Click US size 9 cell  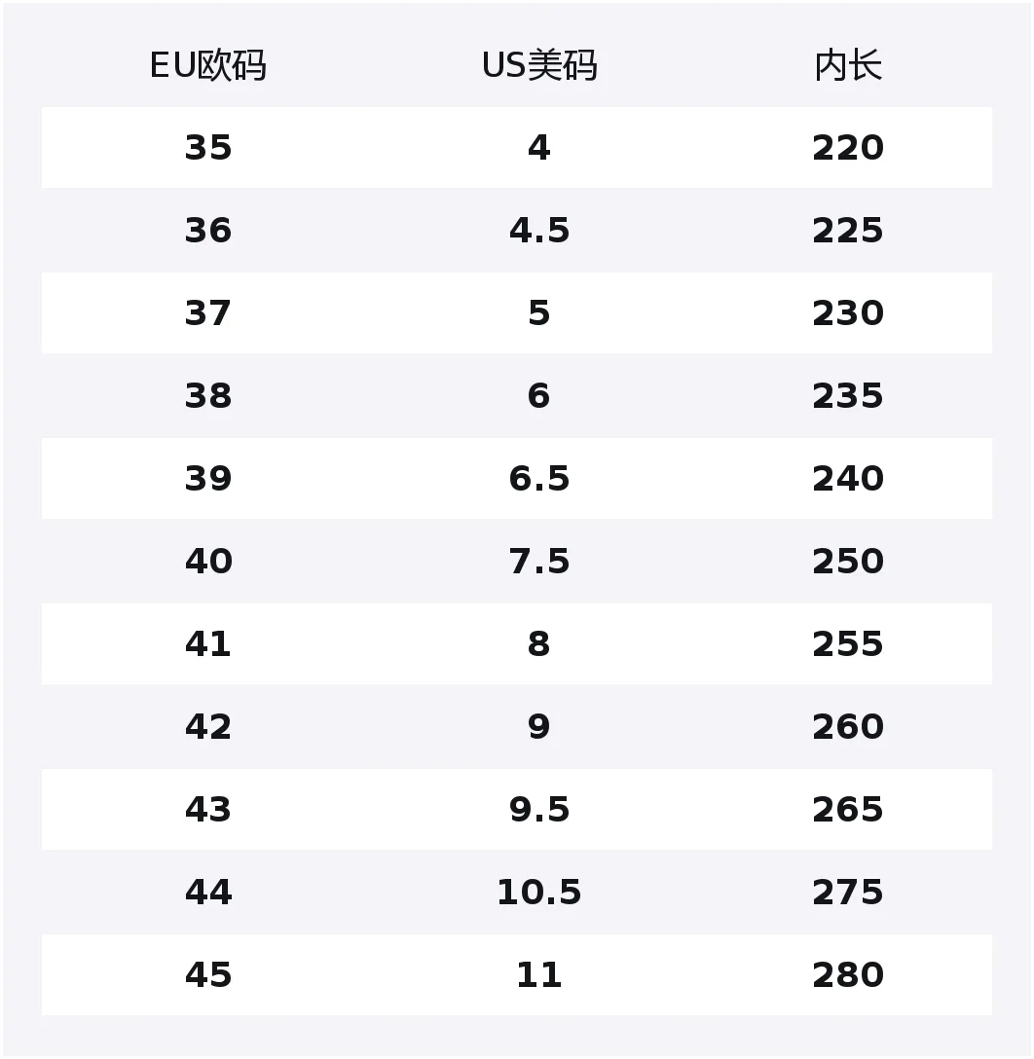(538, 727)
